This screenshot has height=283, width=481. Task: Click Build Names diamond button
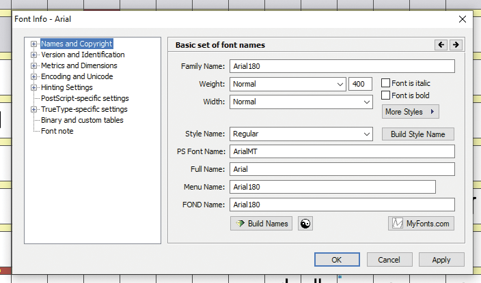tap(261, 224)
